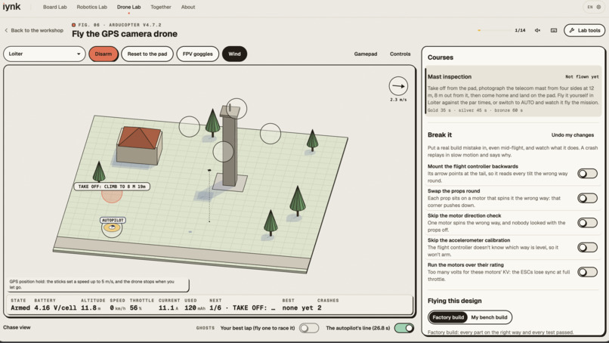The width and height of the screenshot is (609, 343).
Task: Click the drone in the 3D scene
Action: click(x=209, y=170)
